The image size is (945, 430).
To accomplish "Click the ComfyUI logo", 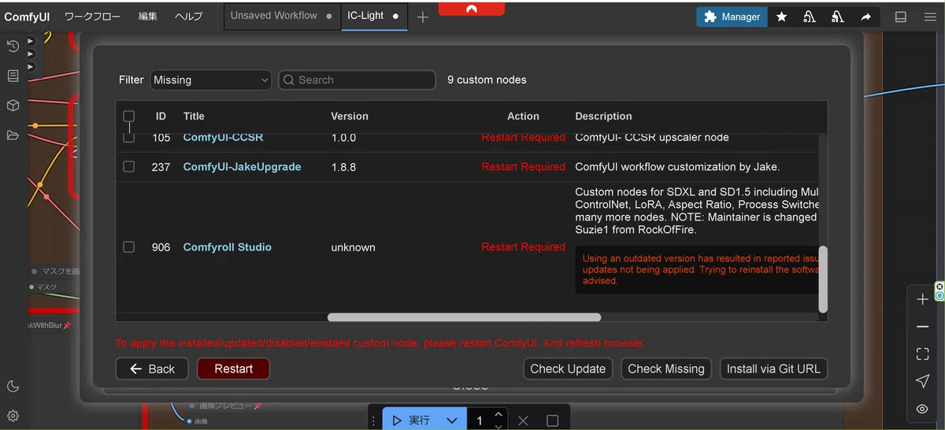I will pyautogui.click(x=27, y=17).
